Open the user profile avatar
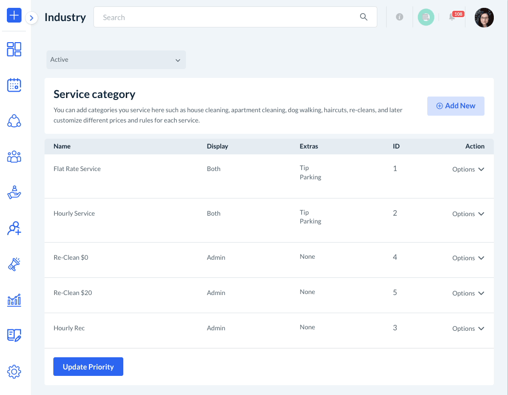This screenshot has height=395, width=508. coord(484,18)
